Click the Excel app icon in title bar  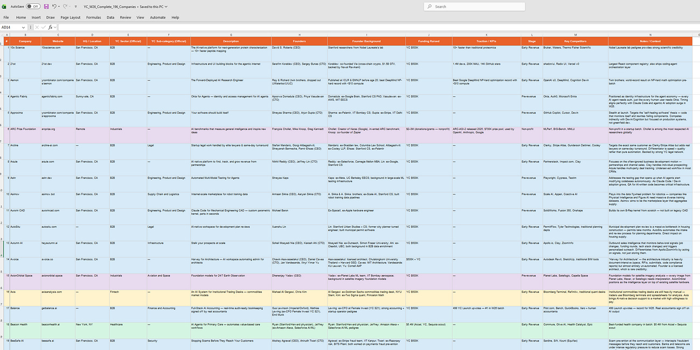click(5, 6)
